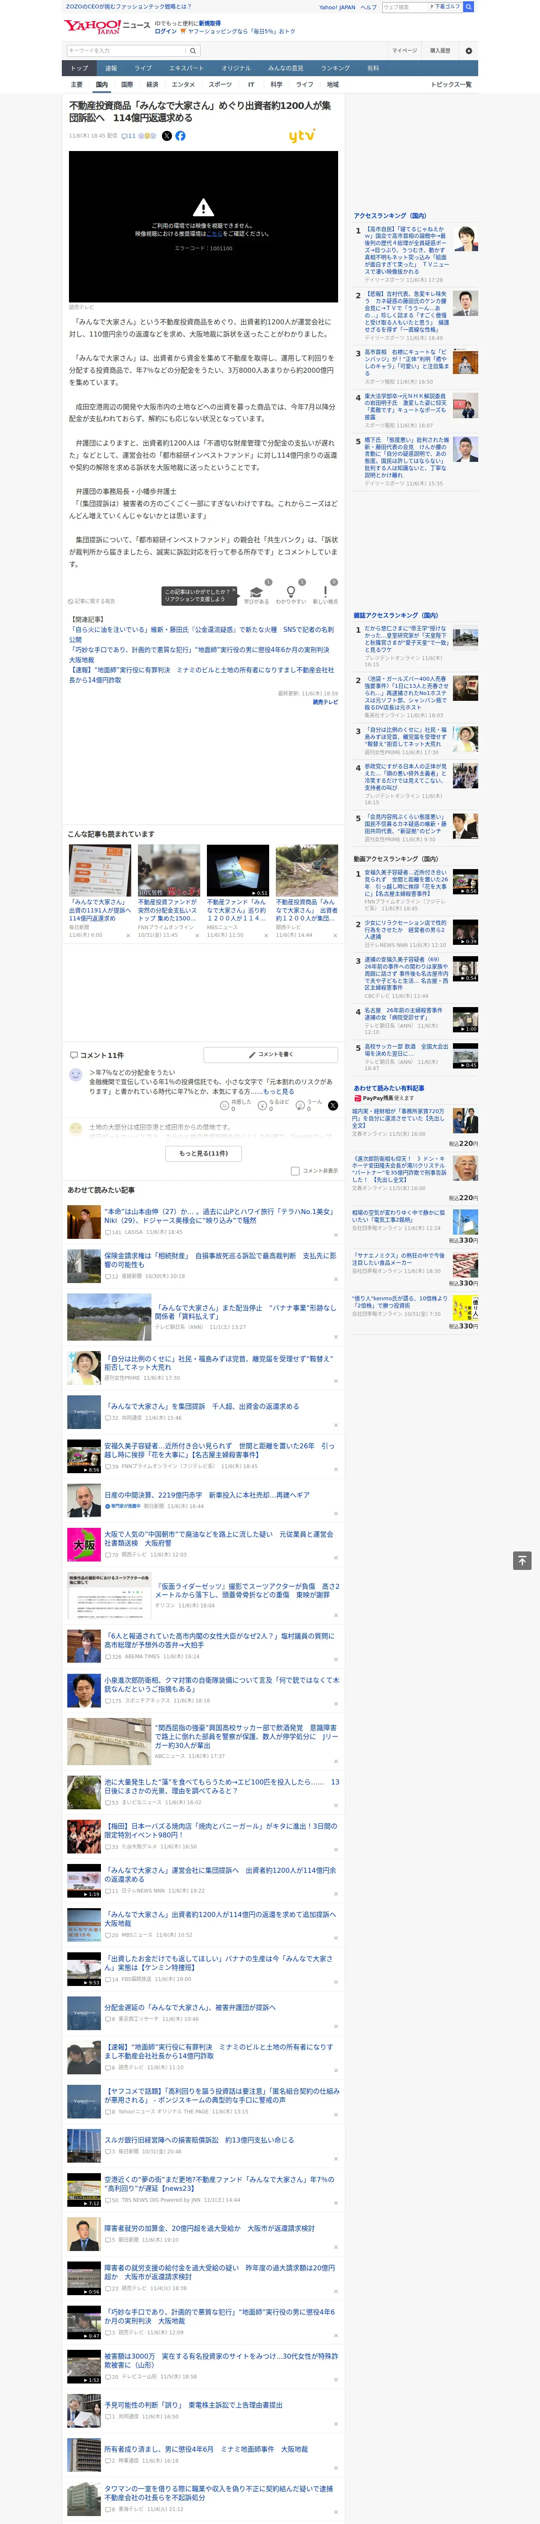
Task: Open paid article 城内実・経財相が「事務所家賃720万円」
Action: click(x=398, y=1119)
